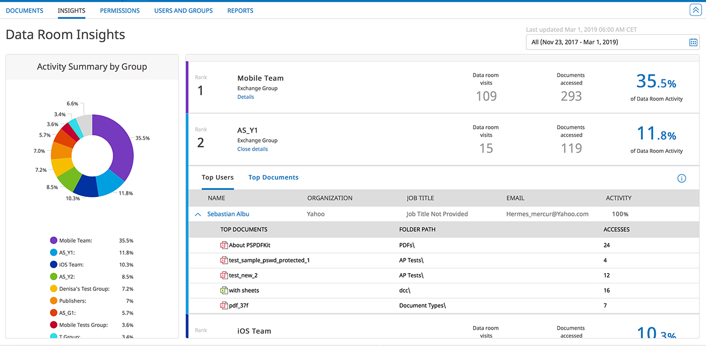Collapse Sebastian Albu's top documents list
This screenshot has height=346, width=706.
click(x=198, y=214)
